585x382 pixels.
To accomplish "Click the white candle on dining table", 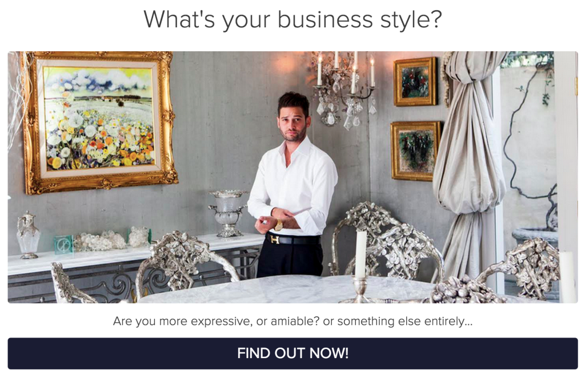I will [x=360, y=254].
